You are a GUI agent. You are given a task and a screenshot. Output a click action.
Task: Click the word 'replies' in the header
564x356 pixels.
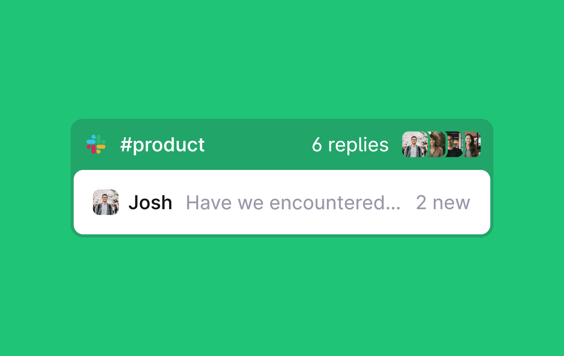[358, 145]
